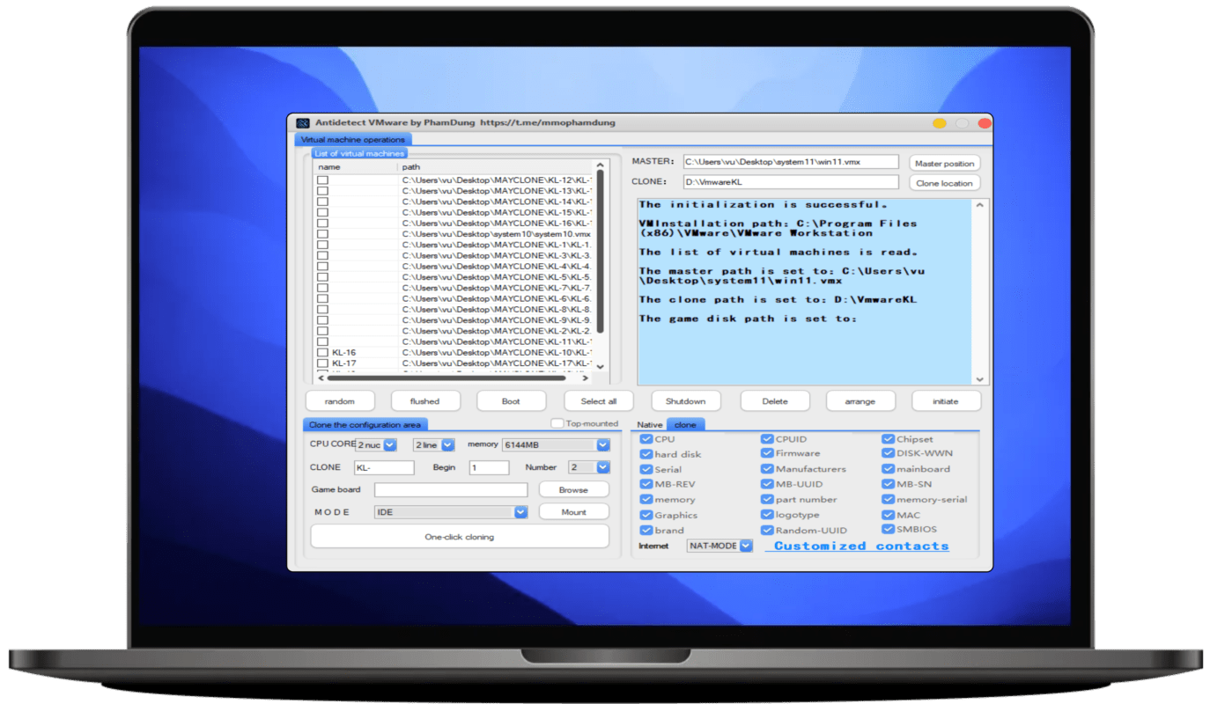Click the Select all button

[x=599, y=401]
